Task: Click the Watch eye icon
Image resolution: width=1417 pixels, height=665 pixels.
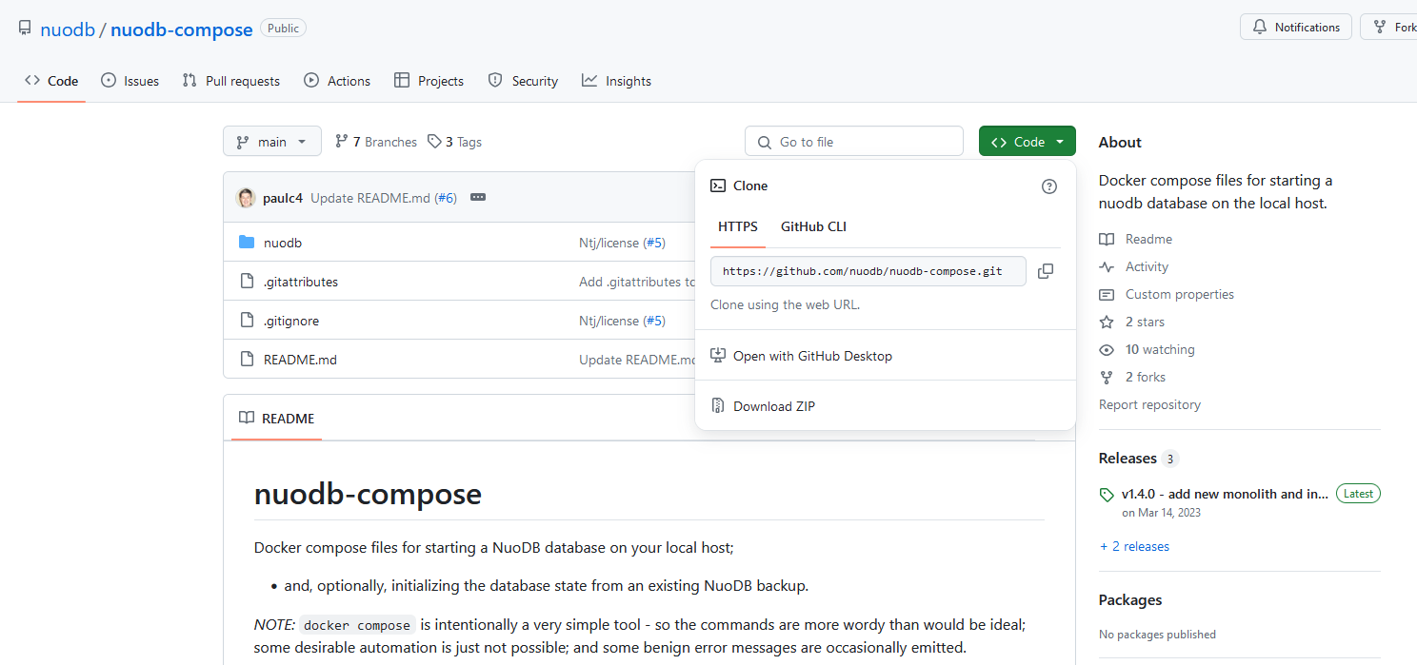Action: (1106, 349)
